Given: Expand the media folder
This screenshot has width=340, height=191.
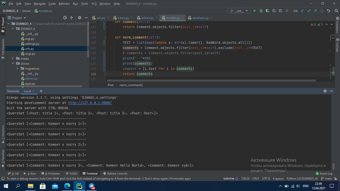Looking at the screenshot, I should click(13, 59).
